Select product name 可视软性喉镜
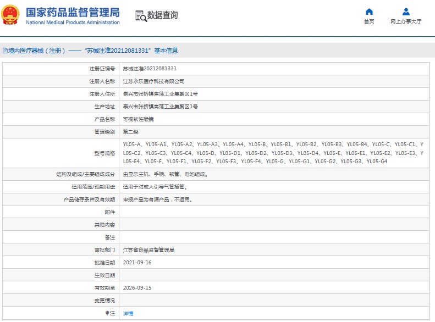 [x=138, y=119]
